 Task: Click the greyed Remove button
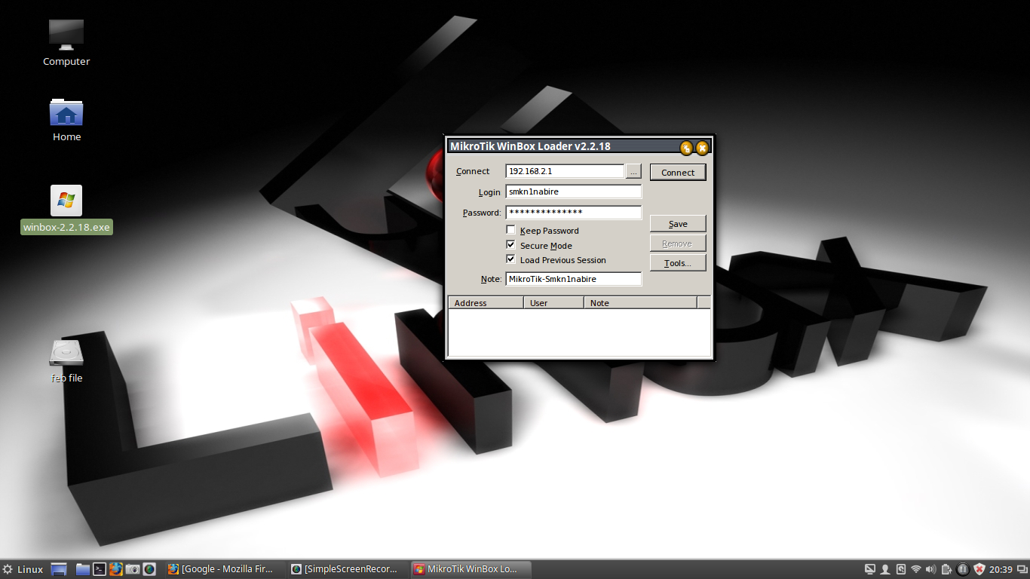pos(678,244)
